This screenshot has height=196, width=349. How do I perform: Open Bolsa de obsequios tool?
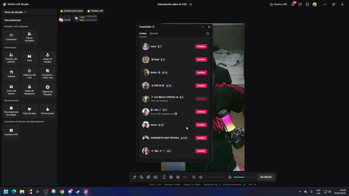pyautogui.click(x=29, y=90)
